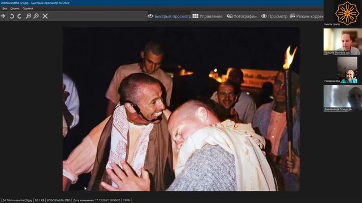The width and height of the screenshot is (362, 203).
Task: Open the Справка menu
Action: coord(28,8)
